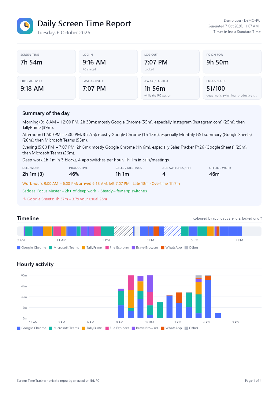Viewport: 278px width, 394px height.
Task: Click the 60m axis label in Hourly chart
Action: click(24, 275)
